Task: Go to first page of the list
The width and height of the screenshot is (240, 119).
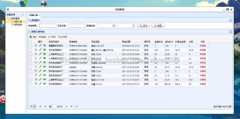Action: [41, 106]
